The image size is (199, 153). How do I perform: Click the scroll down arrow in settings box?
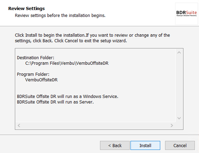(x=179, y=118)
